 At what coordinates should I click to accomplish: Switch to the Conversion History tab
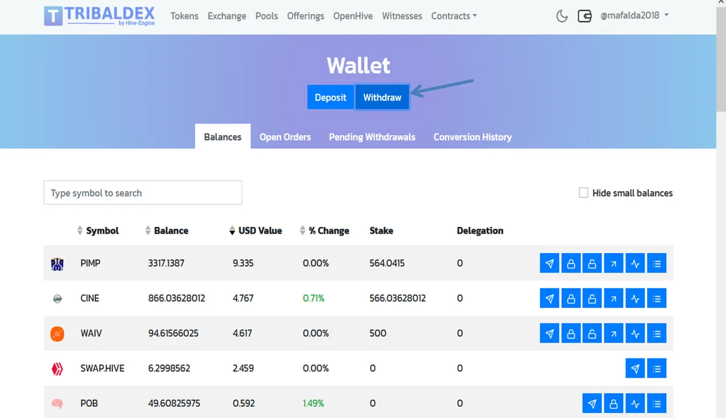point(472,137)
